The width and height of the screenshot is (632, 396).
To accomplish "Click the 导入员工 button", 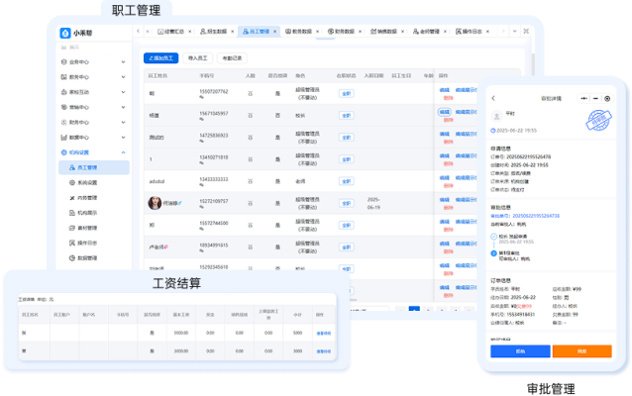I will click(x=197, y=58).
